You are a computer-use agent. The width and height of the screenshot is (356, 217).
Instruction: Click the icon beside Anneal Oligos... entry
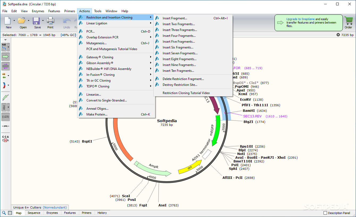click(81, 108)
